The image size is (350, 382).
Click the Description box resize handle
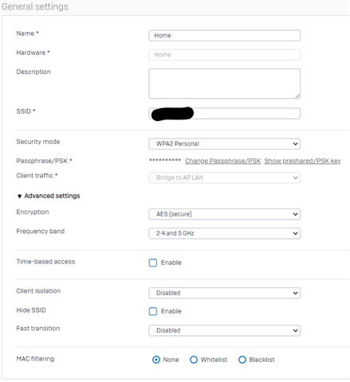coord(297,96)
